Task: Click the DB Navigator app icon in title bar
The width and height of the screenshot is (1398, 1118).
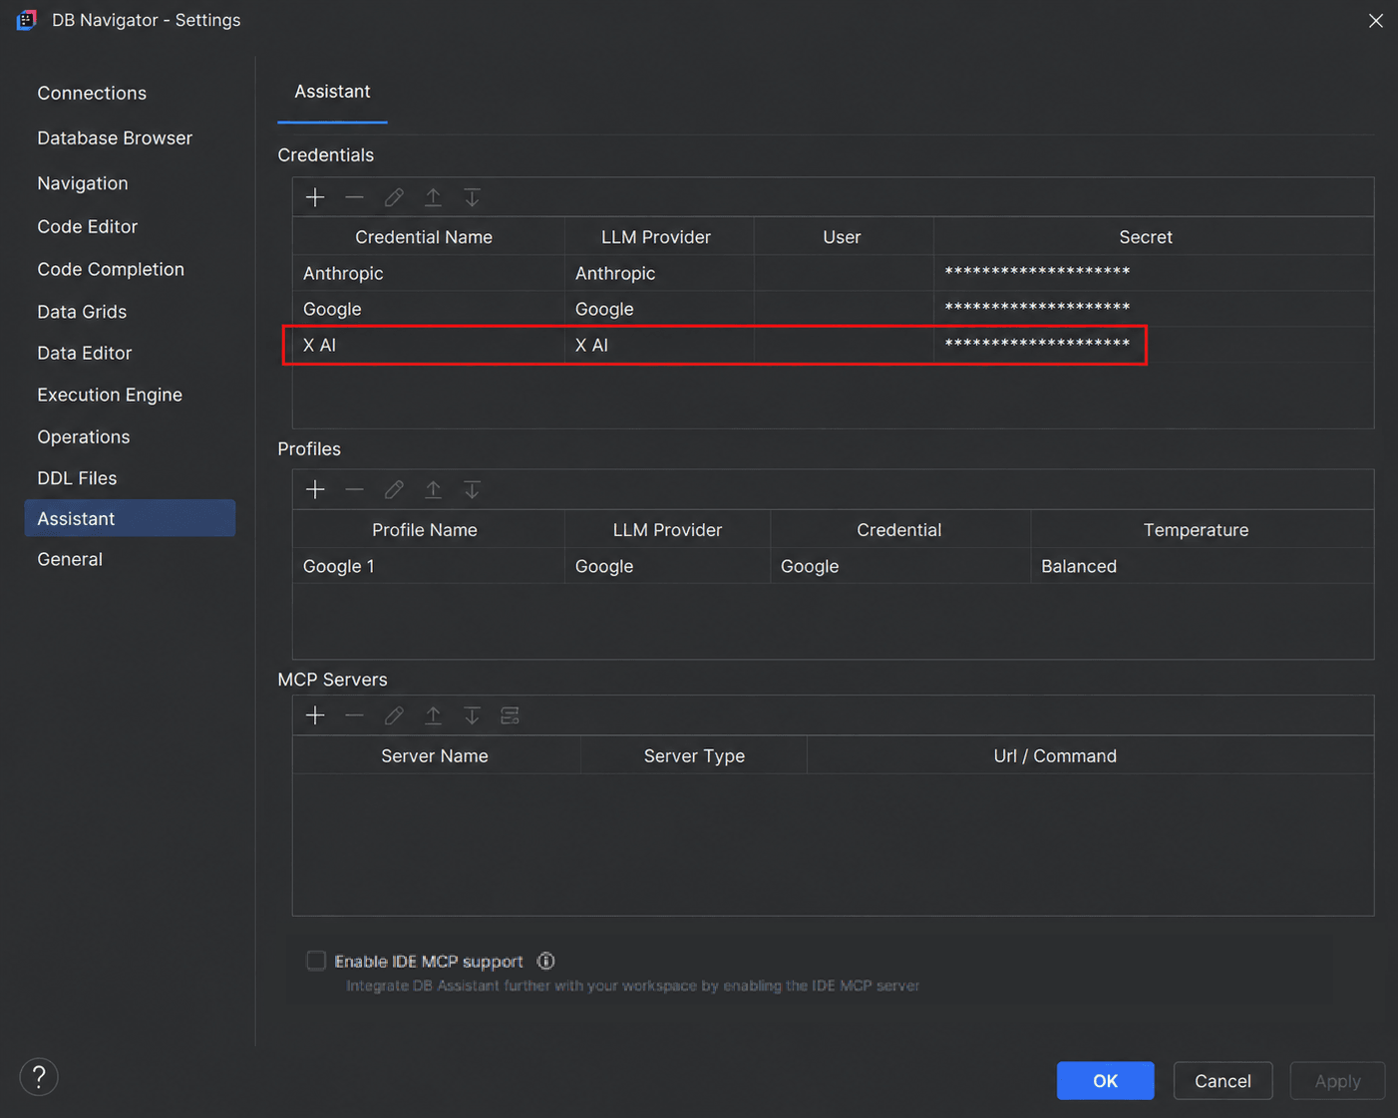Action: (27, 20)
